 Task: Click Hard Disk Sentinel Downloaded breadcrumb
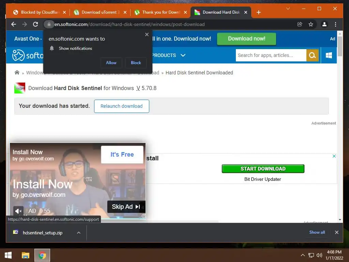click(199, 73)
